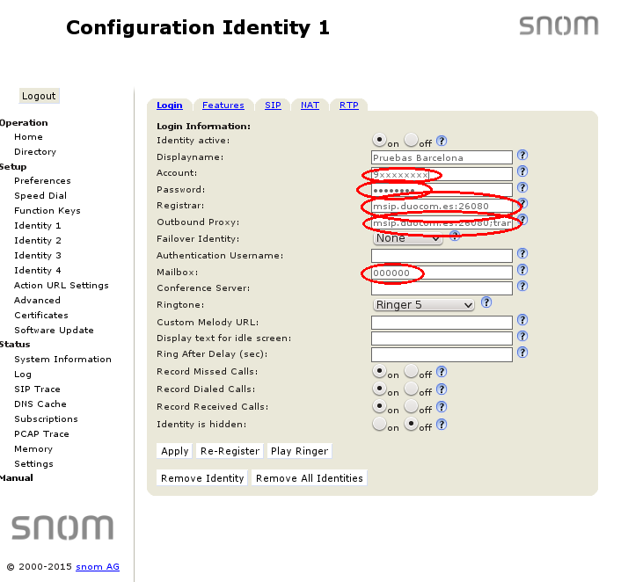Click help icon beside Identity is hidden

pos(442,425)
